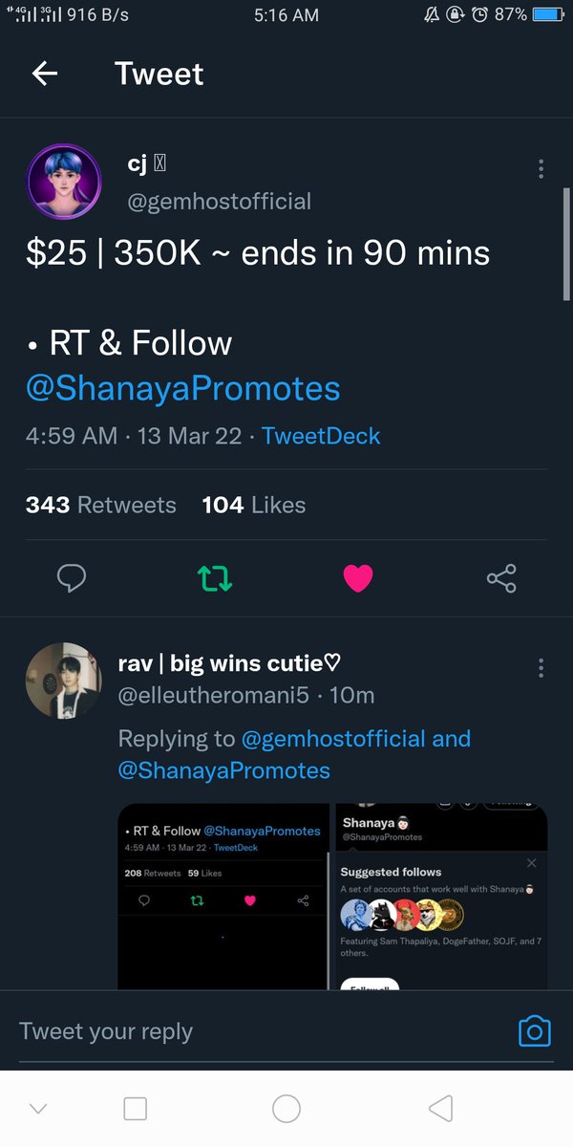The image size is (573, 1147).
Task: Open the more options dots on rav's reply
Action: pos(541,667)
